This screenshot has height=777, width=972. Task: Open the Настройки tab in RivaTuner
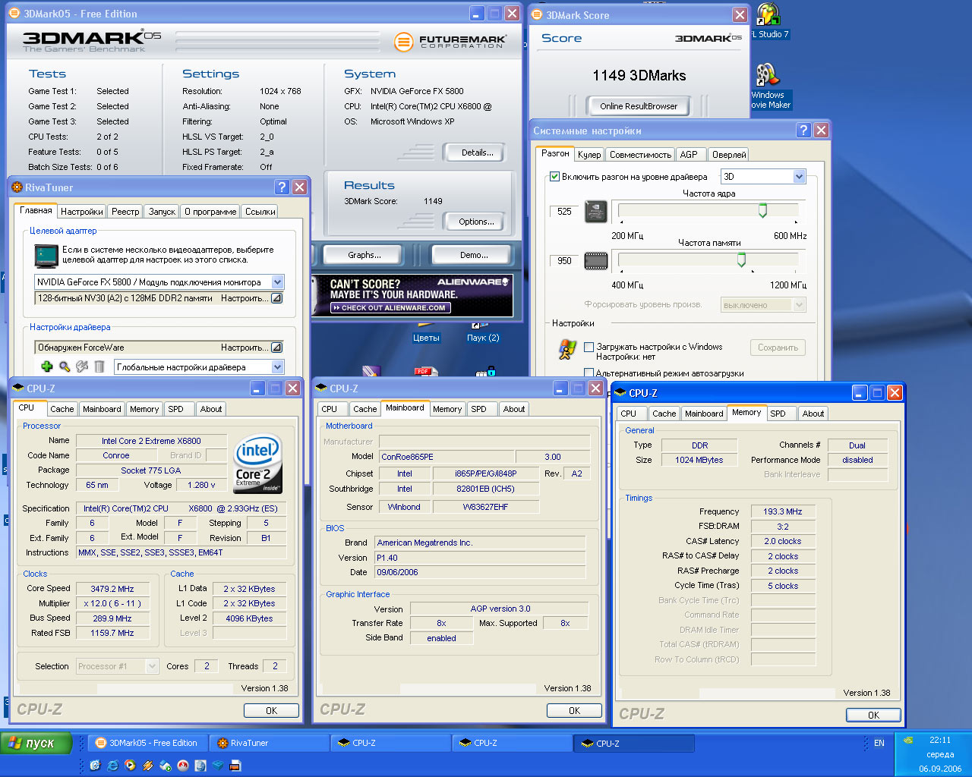pos(82,212)
